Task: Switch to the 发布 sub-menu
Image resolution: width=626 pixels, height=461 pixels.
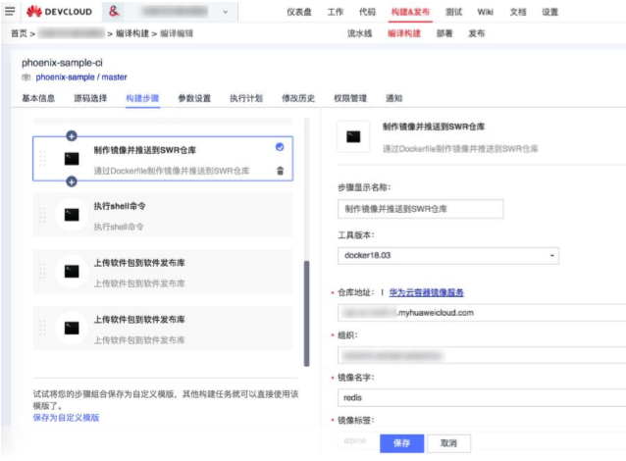Action: [476, 33]
